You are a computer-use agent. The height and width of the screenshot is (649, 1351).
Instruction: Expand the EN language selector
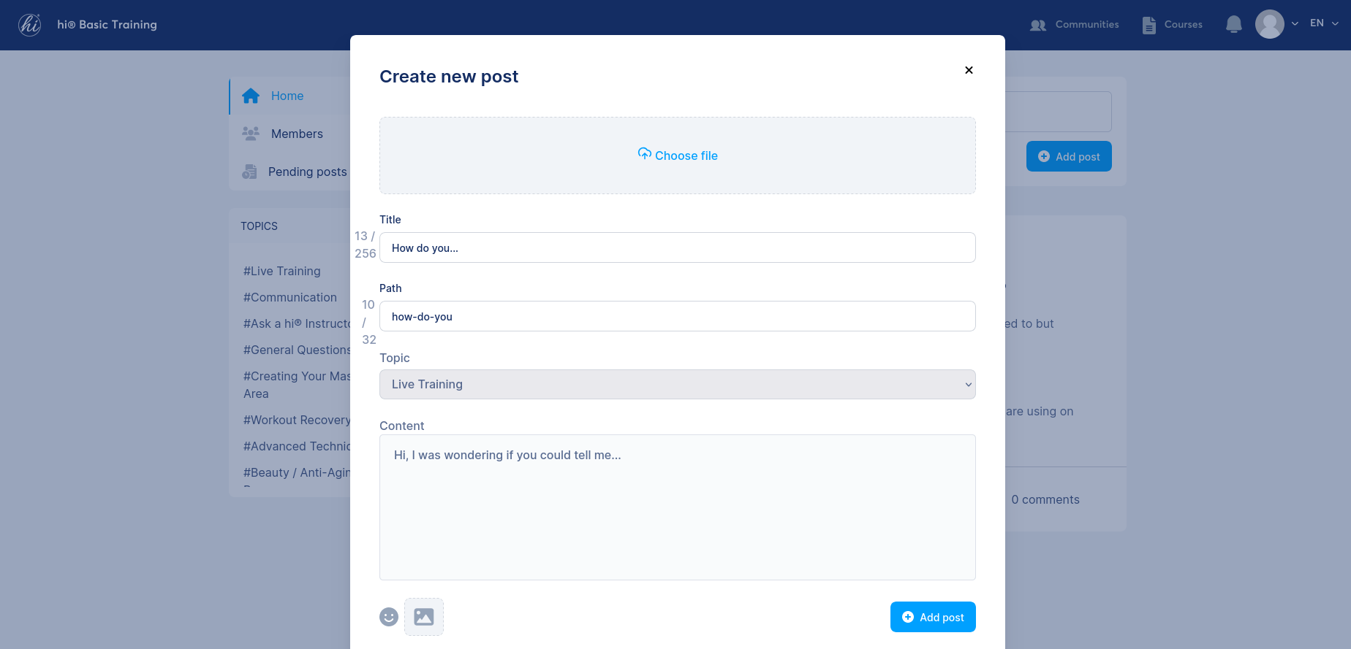tap(1324, 23)
